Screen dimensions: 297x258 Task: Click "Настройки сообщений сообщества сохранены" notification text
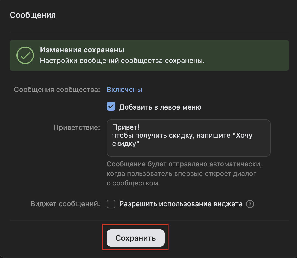(x=122, y=61)
